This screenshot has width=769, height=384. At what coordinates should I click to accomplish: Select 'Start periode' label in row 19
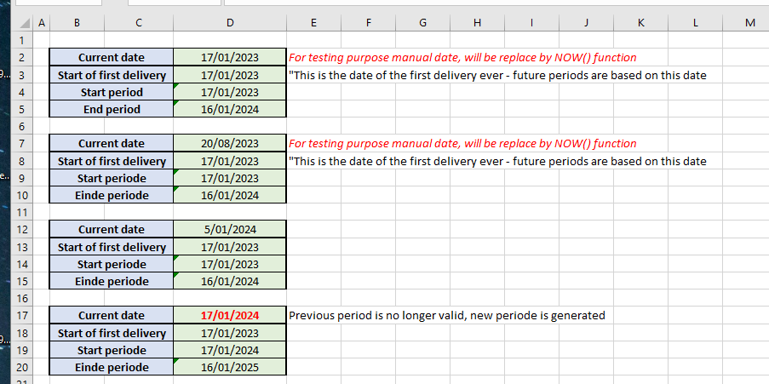[x=112, y=350]
